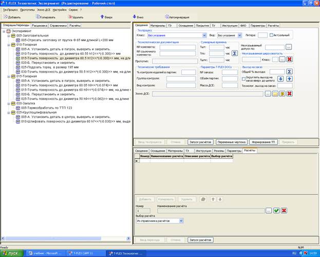This screenshot has height=257, width=320.
Task: Click the Добавить toolbar icon
Action: (5, 17)
